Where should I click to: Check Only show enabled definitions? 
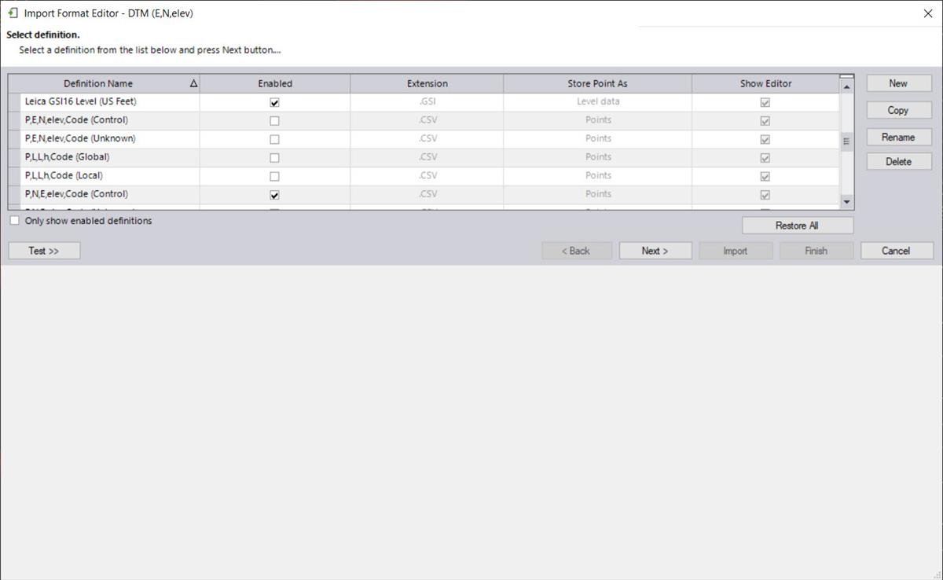coord(14,221)
